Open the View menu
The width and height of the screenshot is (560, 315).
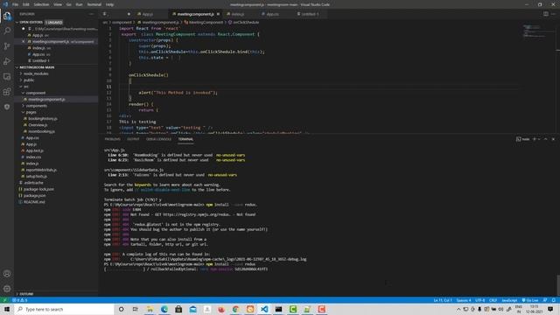[x=58, y=4]
